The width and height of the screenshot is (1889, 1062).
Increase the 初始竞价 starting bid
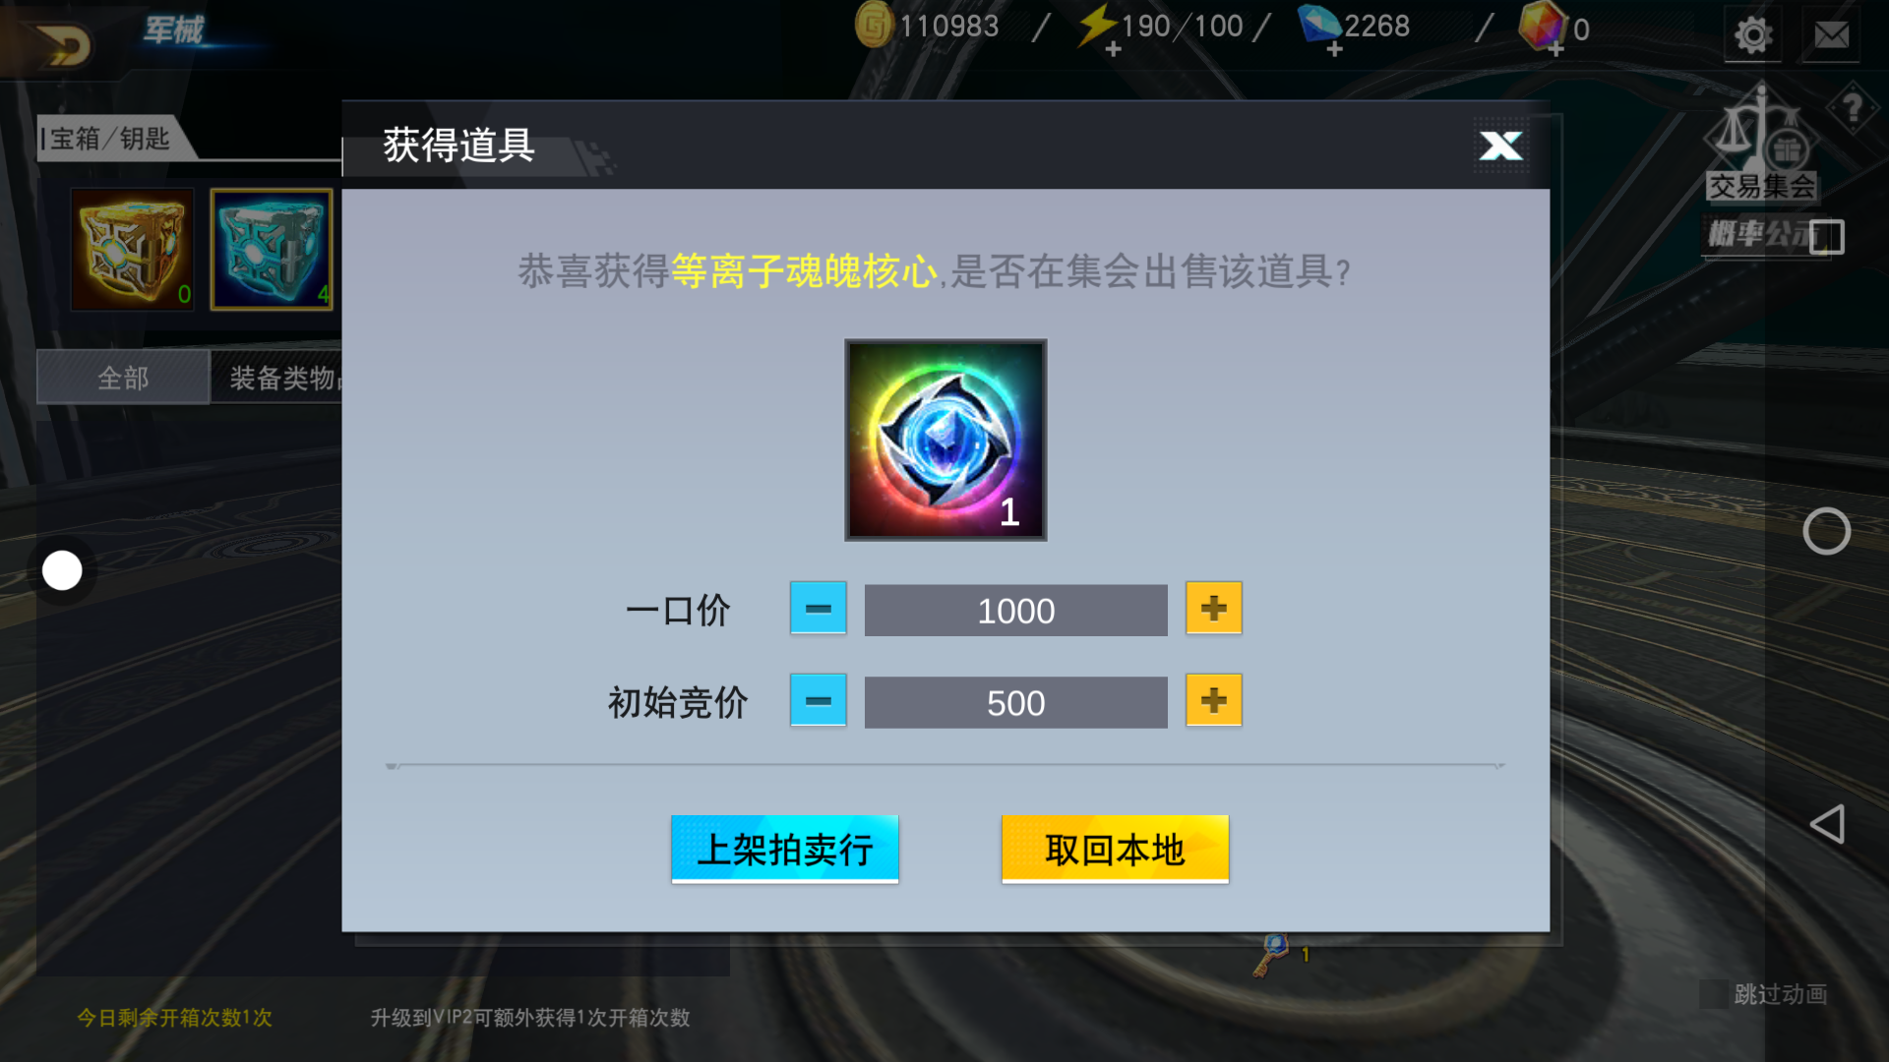click(x=1213, y=700)
